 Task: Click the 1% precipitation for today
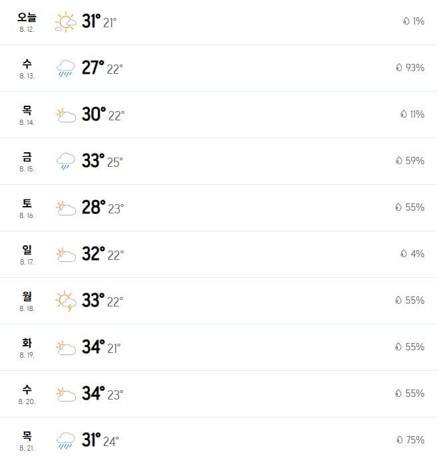418,21
